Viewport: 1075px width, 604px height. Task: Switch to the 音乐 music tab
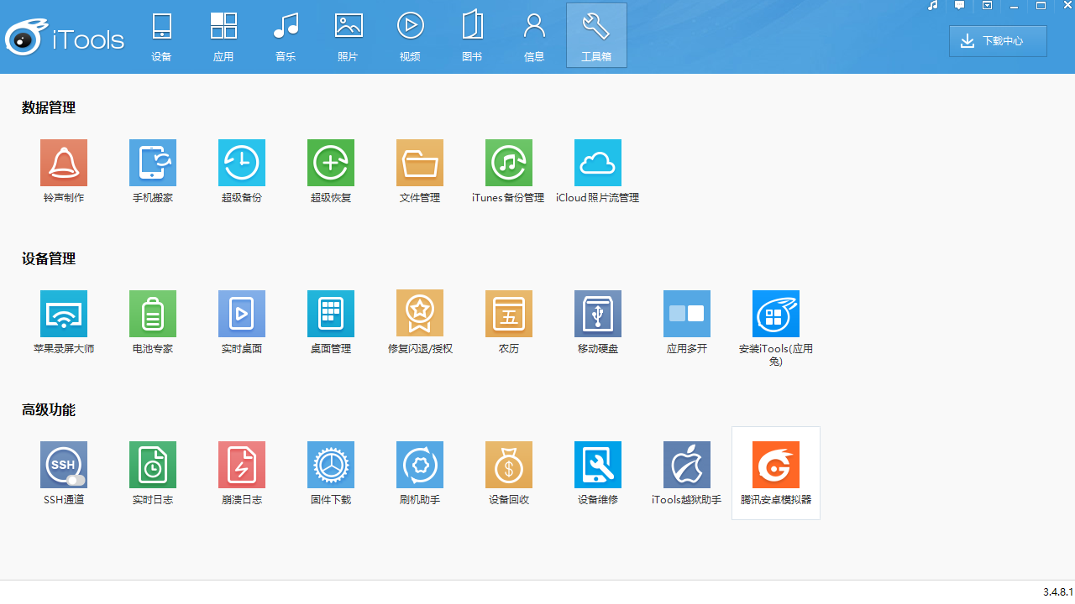(286, 34)
